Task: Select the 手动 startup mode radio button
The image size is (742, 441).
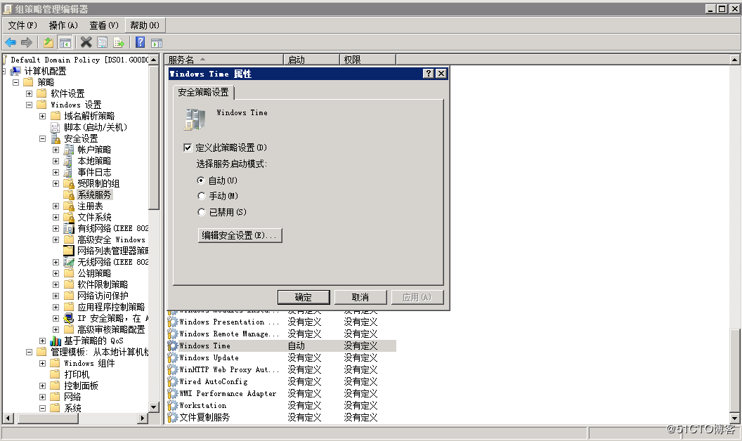Action: 202,197
